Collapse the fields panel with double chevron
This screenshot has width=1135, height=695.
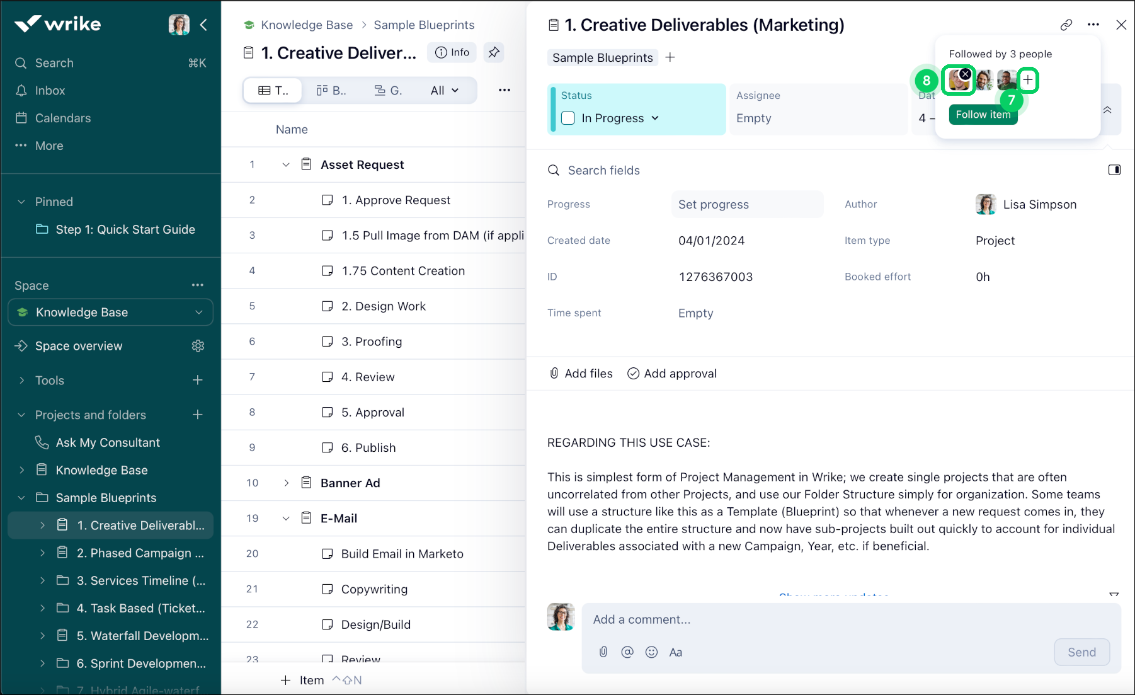click(1107, 109)
